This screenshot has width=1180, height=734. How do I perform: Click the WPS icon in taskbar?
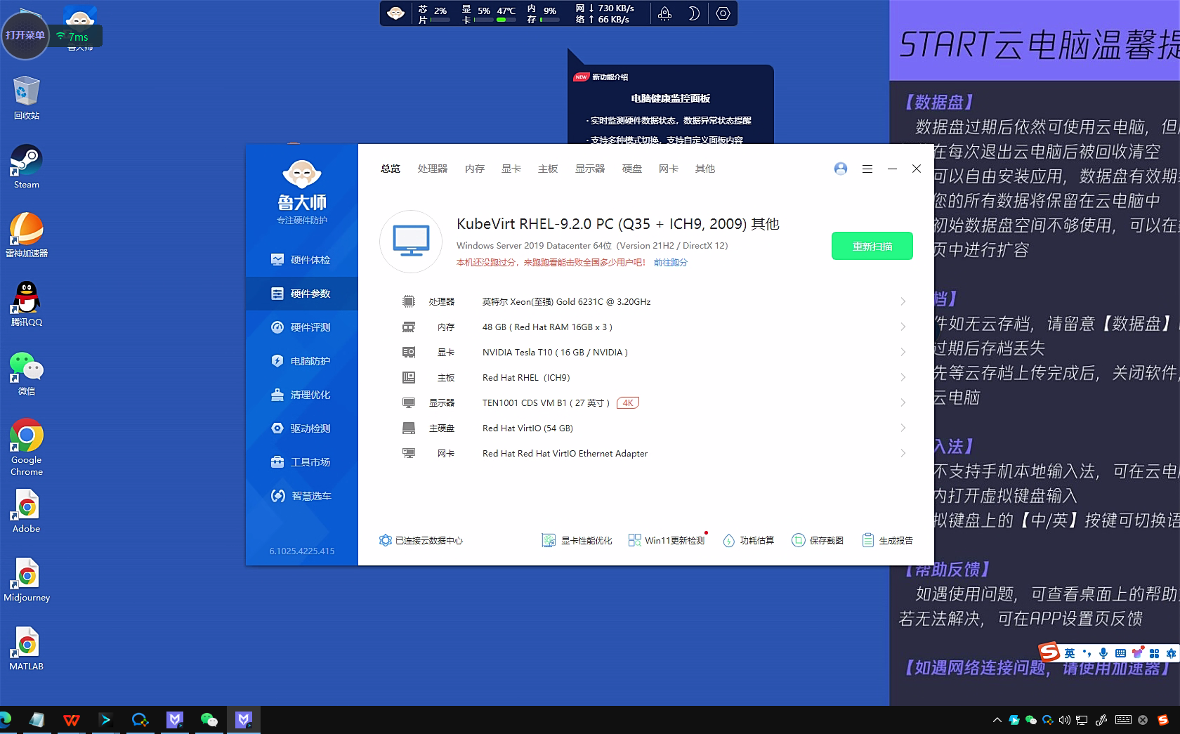click(x=71, y=720)
